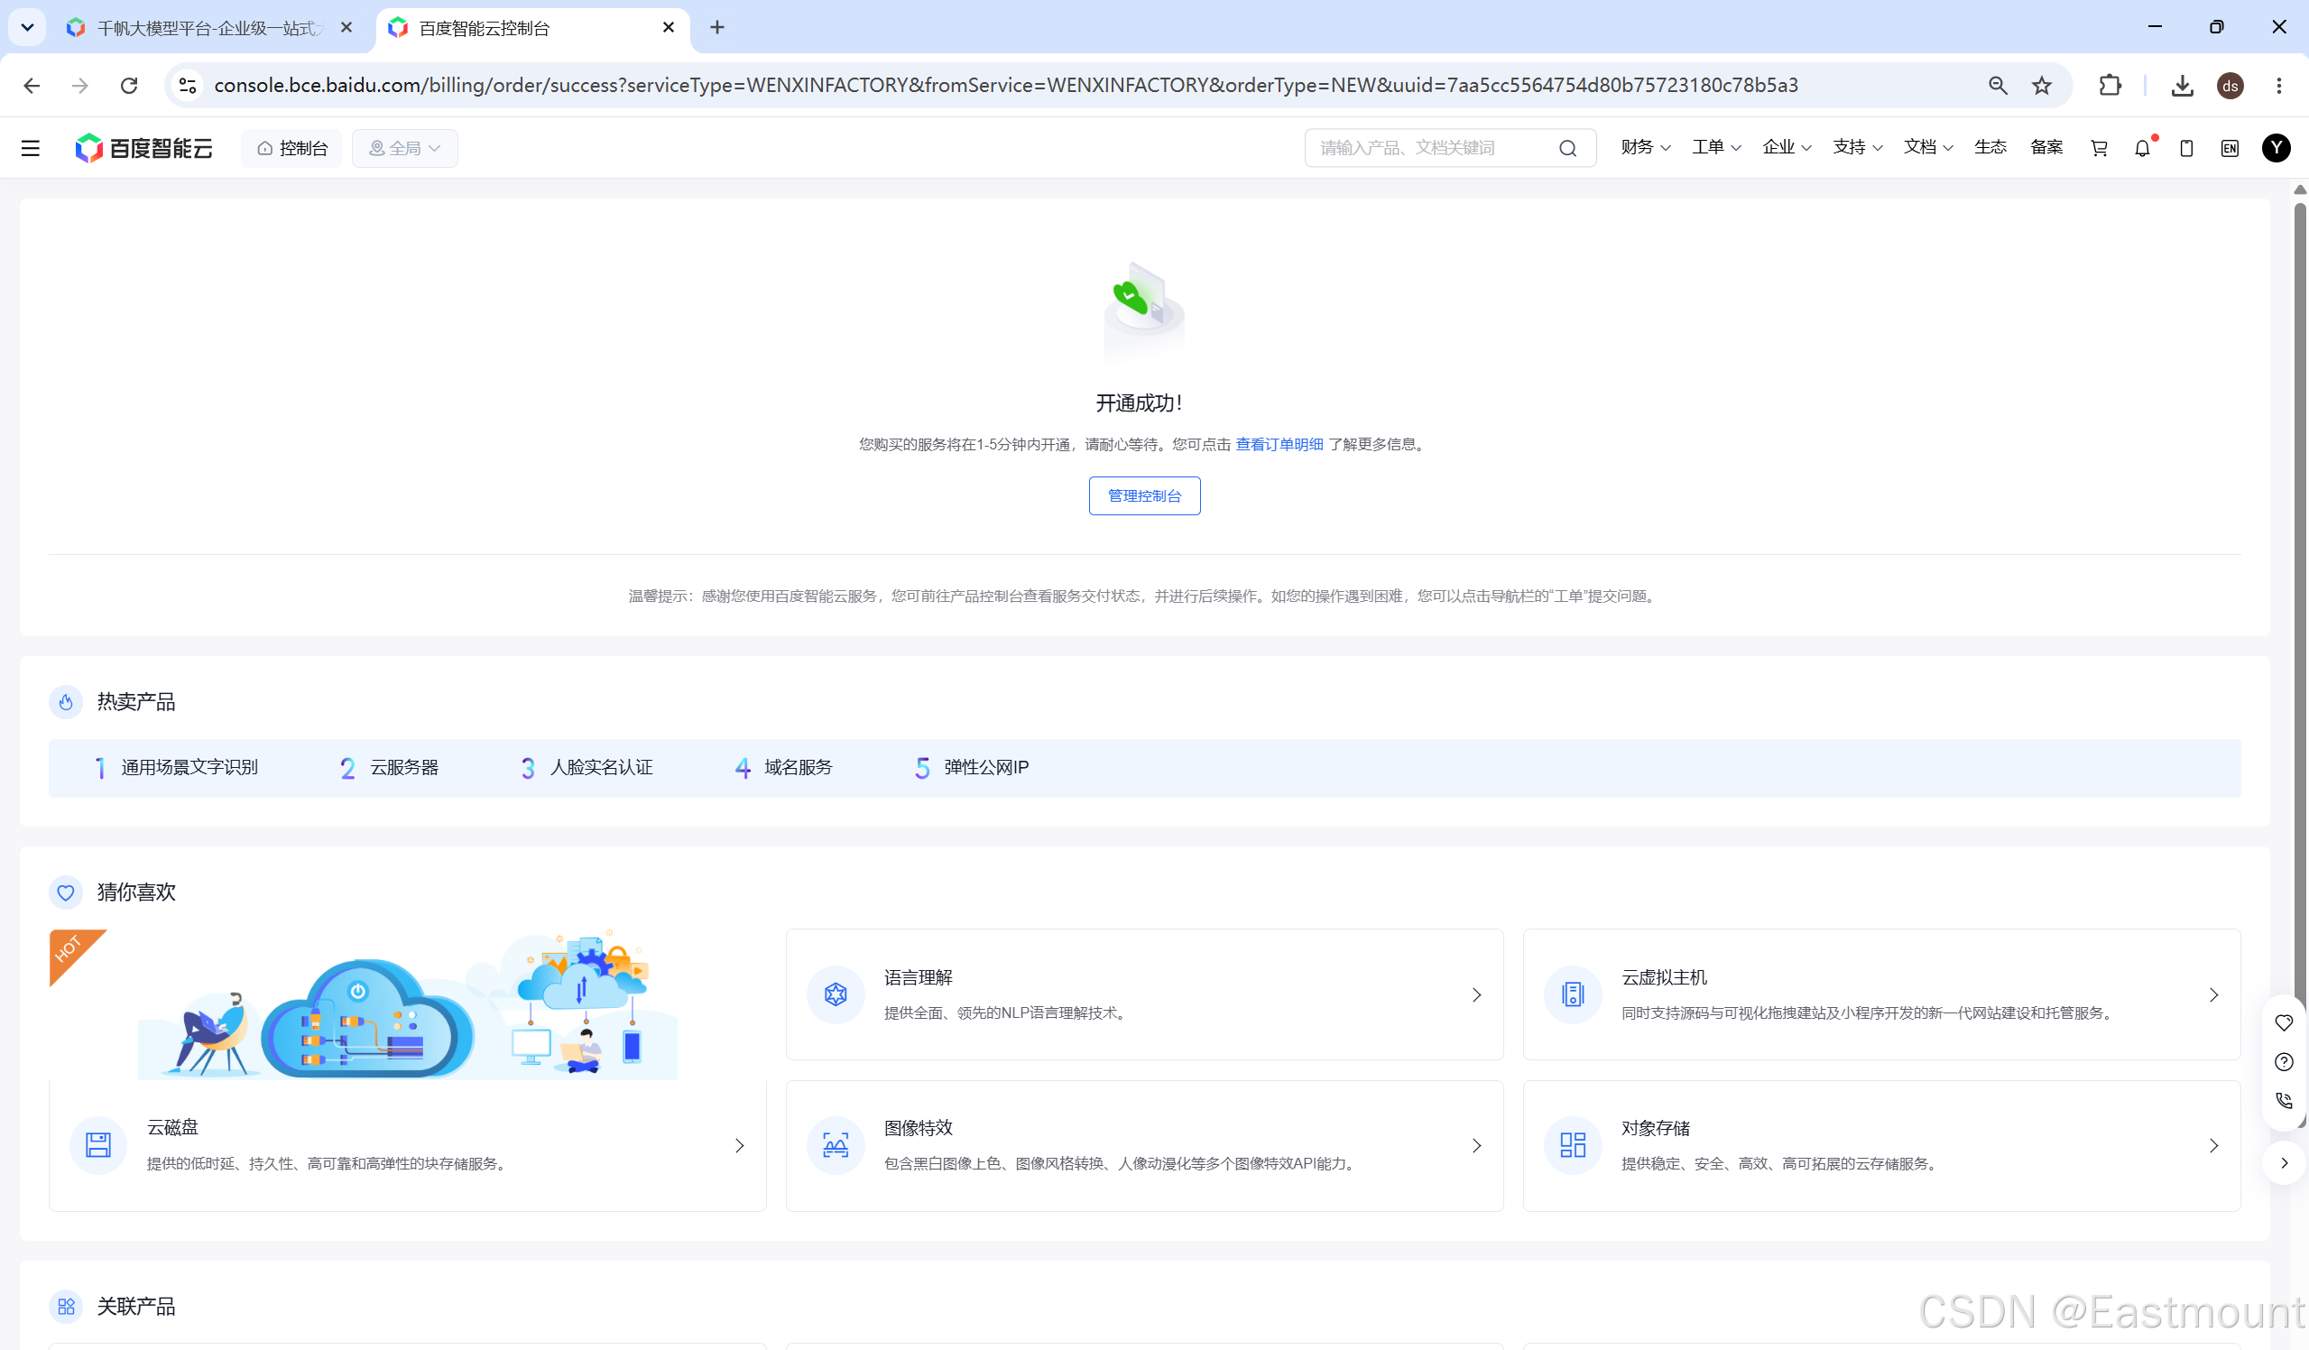The image size is (2309, 1350).
Task: Click the 关联产品 grid icon
Action: click(66, 1307)
